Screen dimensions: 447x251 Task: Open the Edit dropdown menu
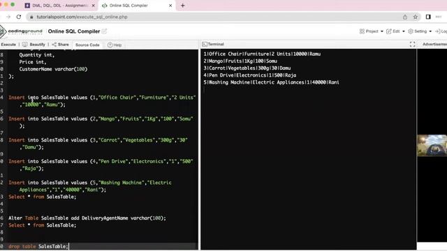[x=395, y=31]
